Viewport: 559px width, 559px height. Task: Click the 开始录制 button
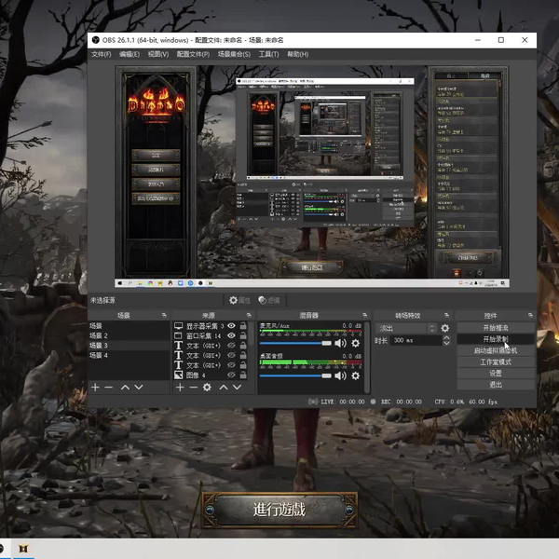[x=496, y=339]
